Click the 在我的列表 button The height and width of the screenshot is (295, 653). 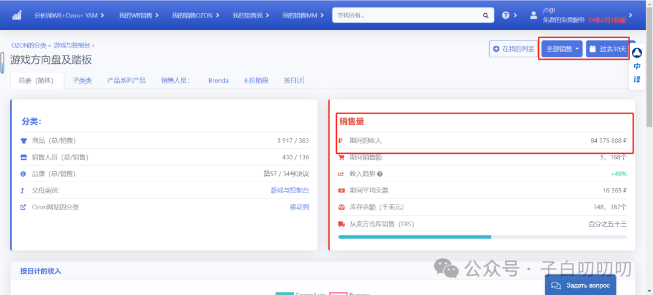click(513, 49)
